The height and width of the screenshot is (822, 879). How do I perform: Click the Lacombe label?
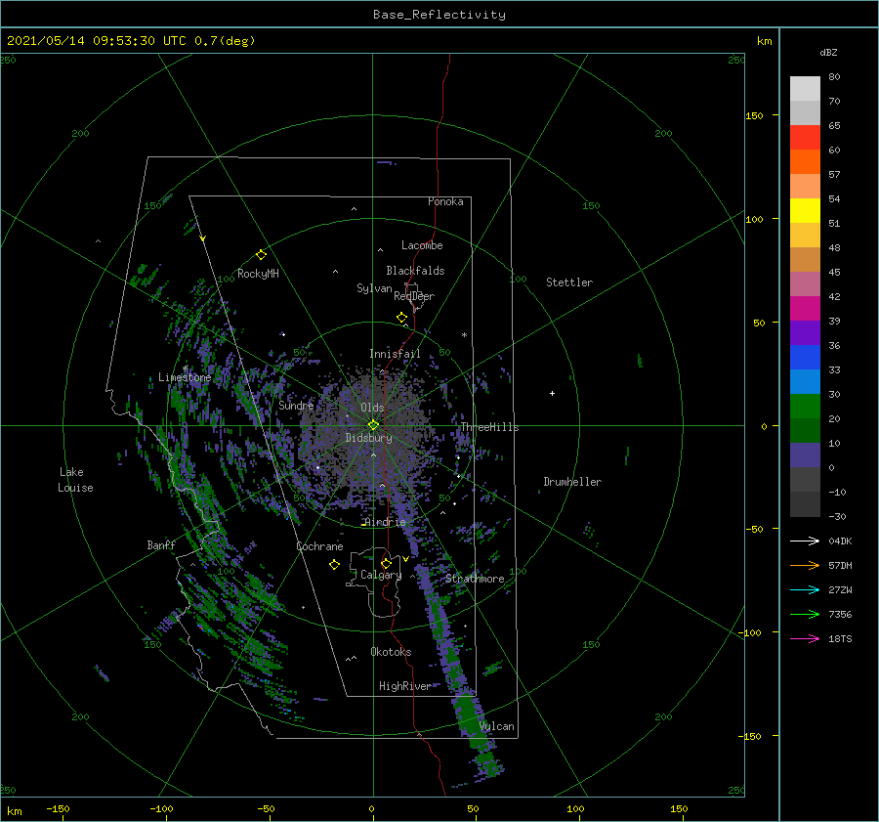tap(422, 245)
